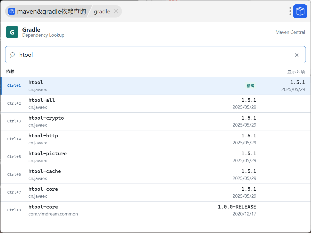Click the Ctrl+4 shortcut label

(x=14, y=139)
